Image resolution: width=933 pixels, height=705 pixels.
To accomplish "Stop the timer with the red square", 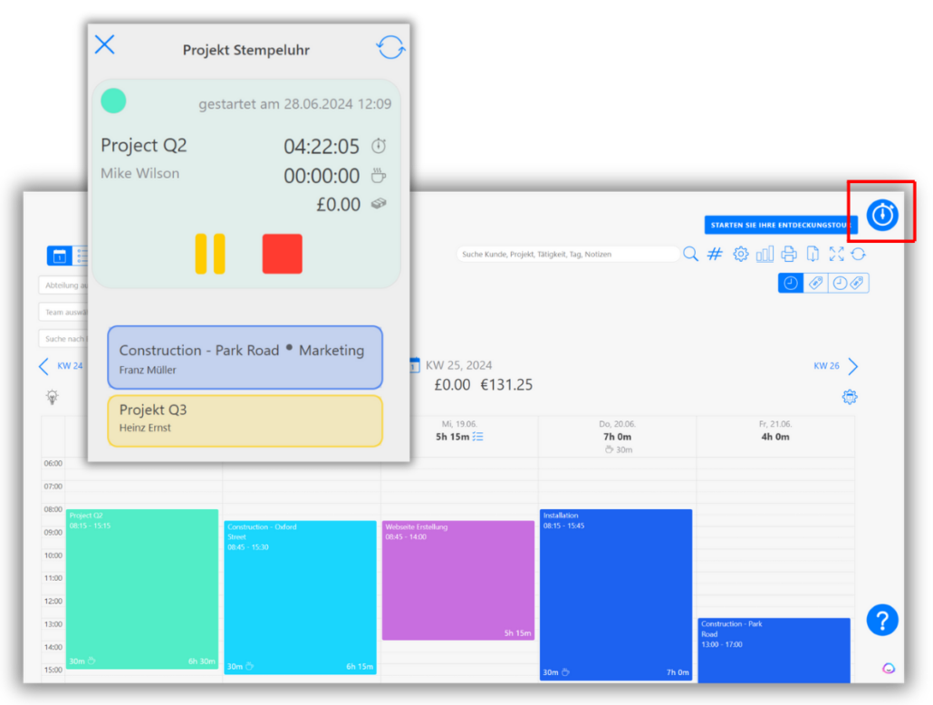I will point(282,254).
